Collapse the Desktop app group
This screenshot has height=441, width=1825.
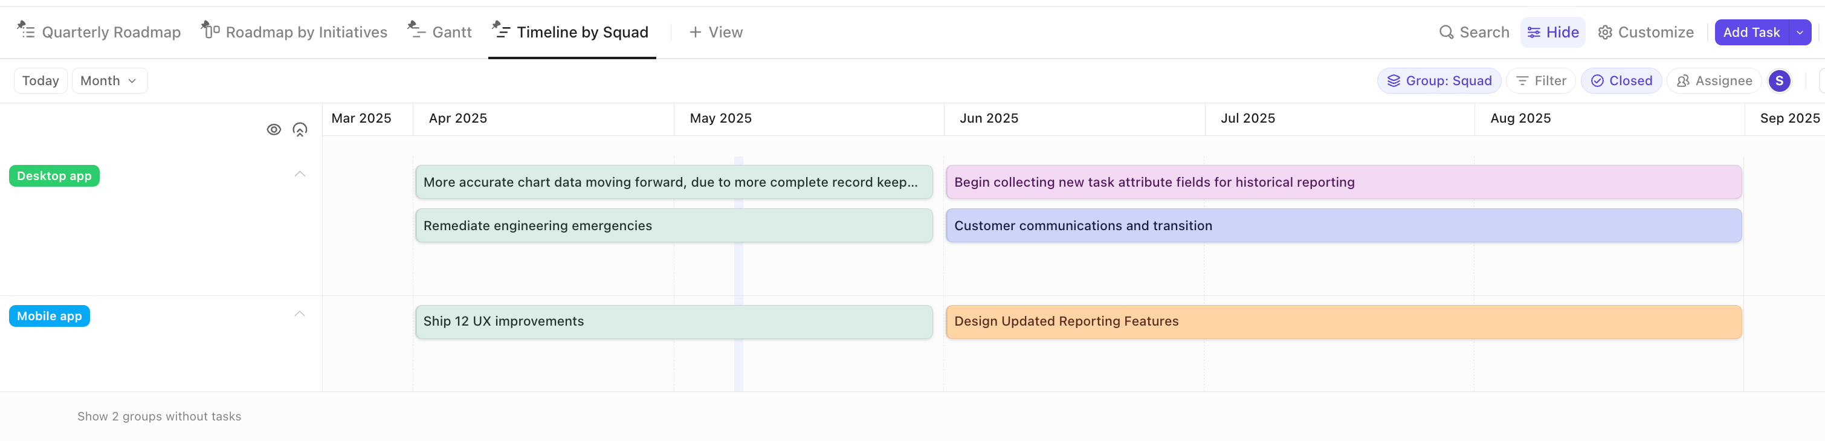(x=300, y=174)
